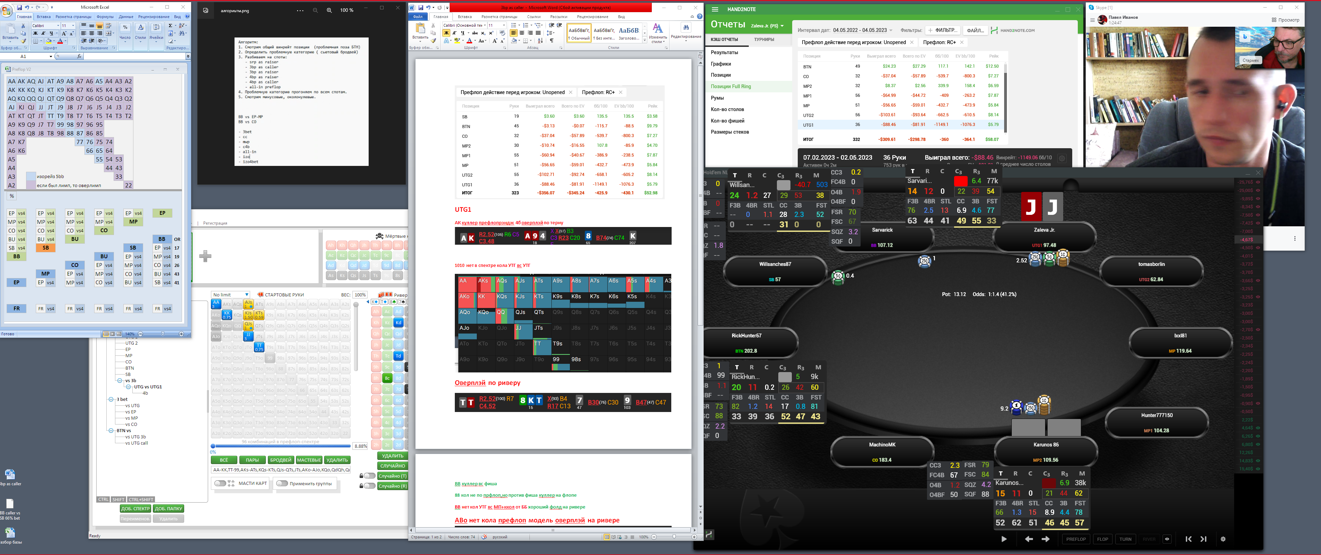Toggle the lock switch beside Случайно (T)
Screen dimensions: 1321x555
pos(369,476)
